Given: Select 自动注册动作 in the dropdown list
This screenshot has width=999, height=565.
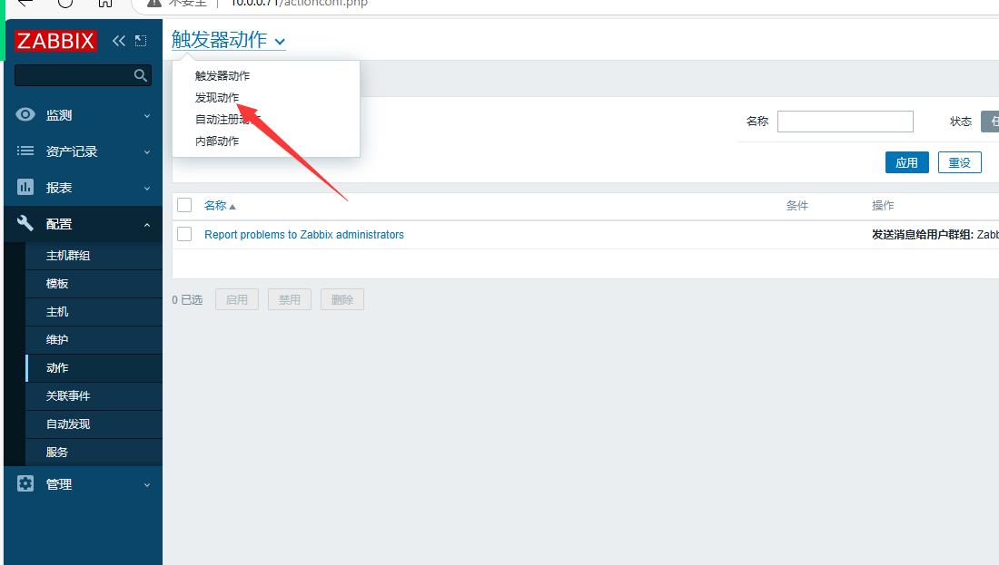Looking at the screenshot, I should tap(227, 119).
